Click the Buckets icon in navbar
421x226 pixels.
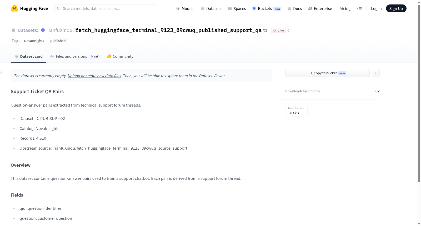point(254,8)
